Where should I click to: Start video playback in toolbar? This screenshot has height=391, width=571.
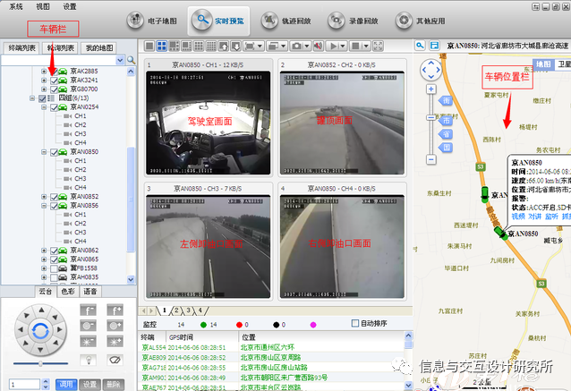coord(333,46)
